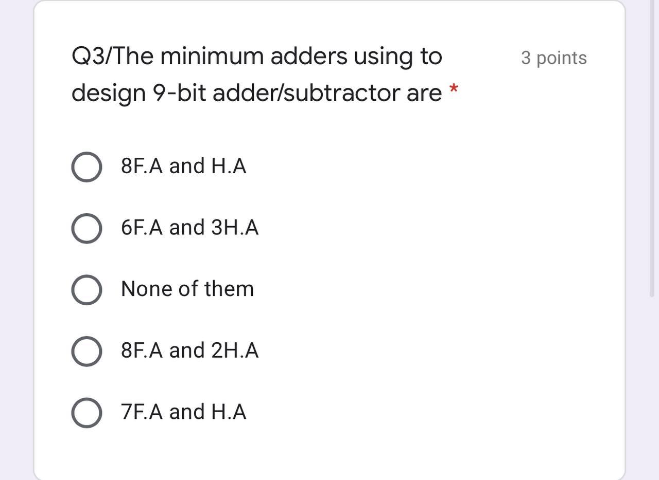Click the '8F.A and 2H.A' option text

(x=189, y=350)
